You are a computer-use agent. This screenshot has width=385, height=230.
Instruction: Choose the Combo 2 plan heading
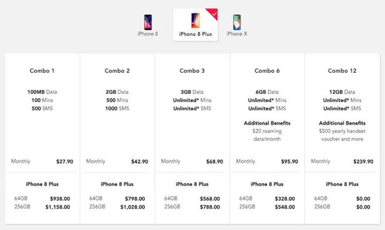[x=117, y=71]
